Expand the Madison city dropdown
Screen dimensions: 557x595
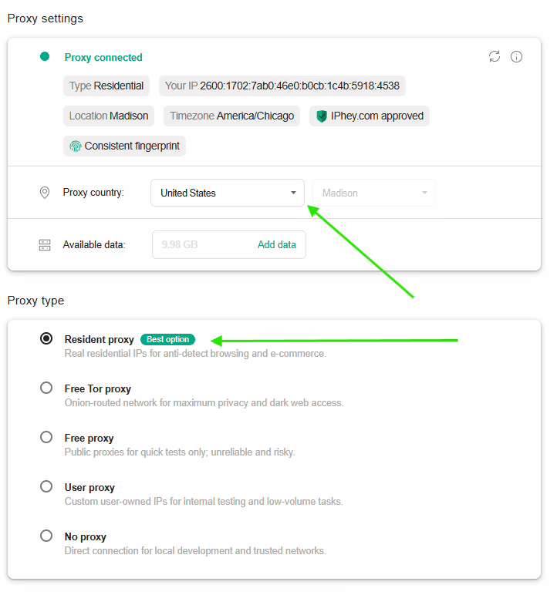[x=373, y=193]
